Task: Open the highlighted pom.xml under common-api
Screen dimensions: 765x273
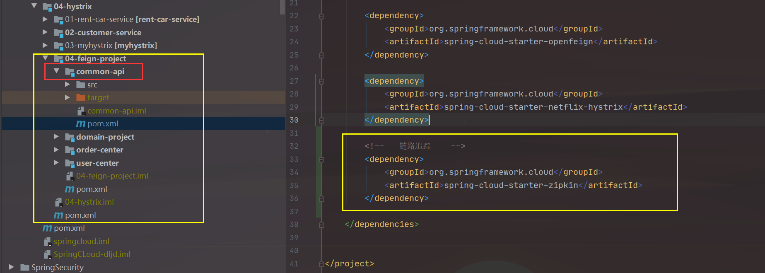Action: [x=103, y=123]
